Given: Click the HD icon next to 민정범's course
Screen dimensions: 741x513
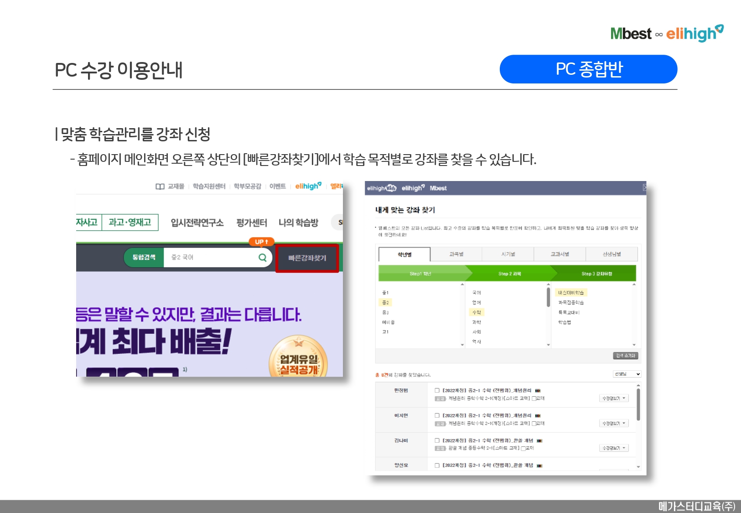Looking at the screenshot, I should coord(538,391).
